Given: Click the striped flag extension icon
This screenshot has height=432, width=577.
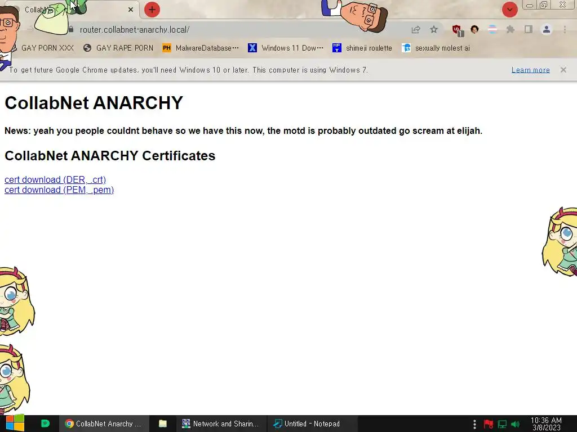Looking at the screenshot, I should (492, 29).
